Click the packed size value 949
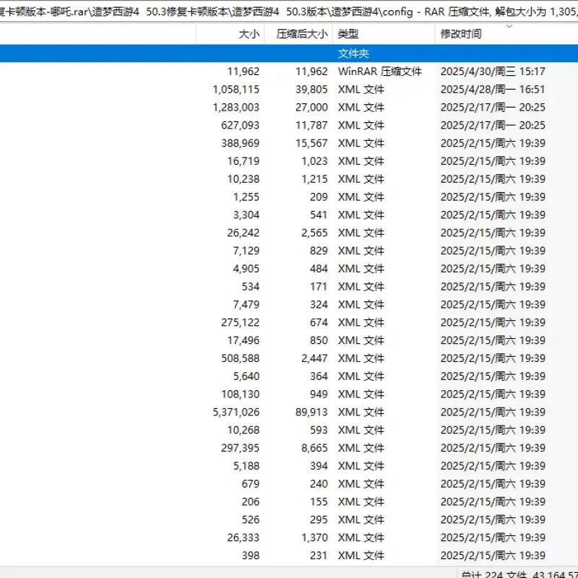578x578 pixels. coord(319,394)
